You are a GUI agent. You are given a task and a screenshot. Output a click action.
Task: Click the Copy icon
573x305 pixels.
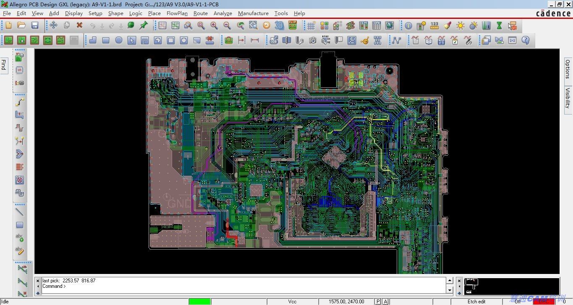(x=66, y=26)
